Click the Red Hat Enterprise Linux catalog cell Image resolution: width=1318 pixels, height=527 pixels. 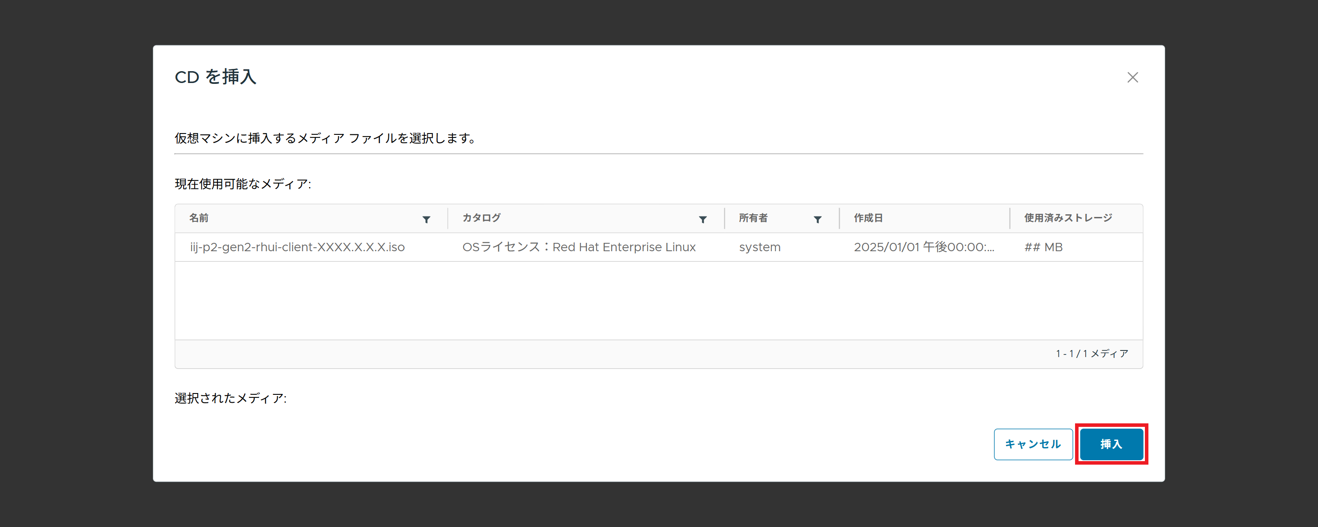tap(579, 247)
